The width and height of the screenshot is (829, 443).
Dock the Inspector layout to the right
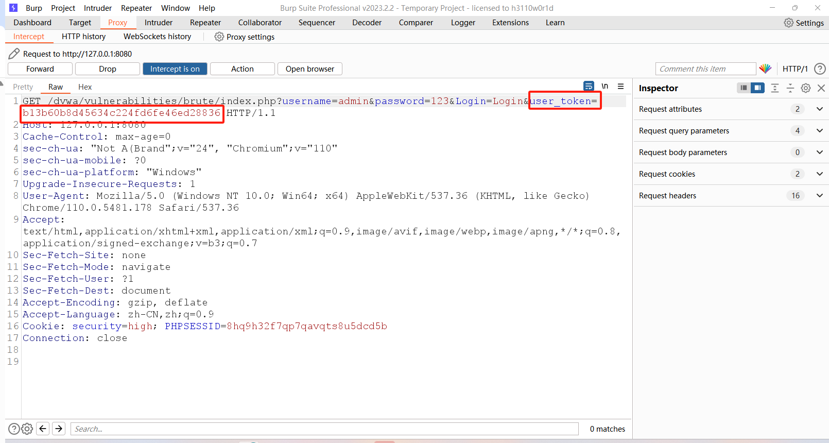(x=757, y=88)
